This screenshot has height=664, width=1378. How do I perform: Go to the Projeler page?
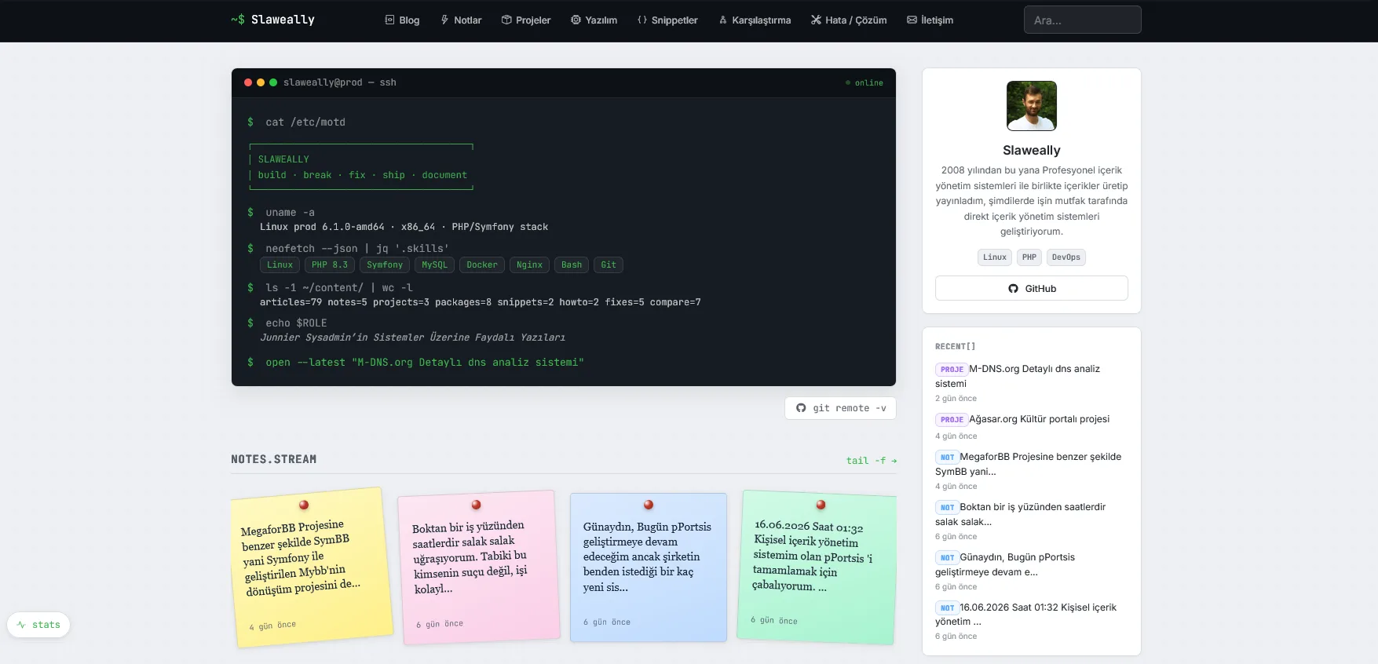click(x=526, y=20)
